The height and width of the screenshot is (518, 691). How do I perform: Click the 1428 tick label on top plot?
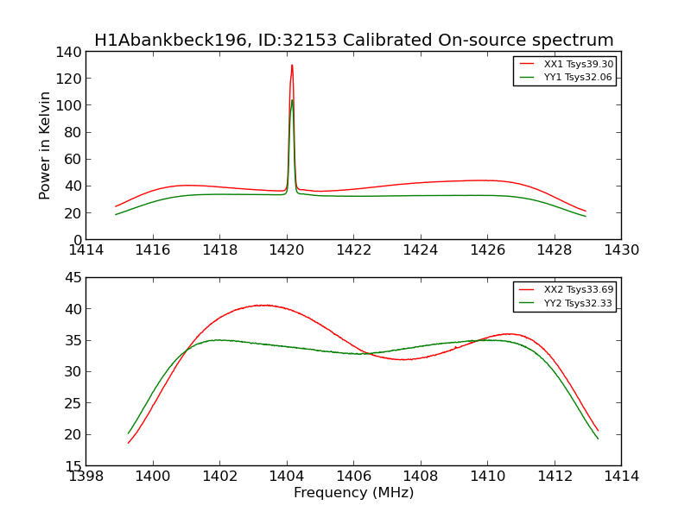(x=555, y=250)
